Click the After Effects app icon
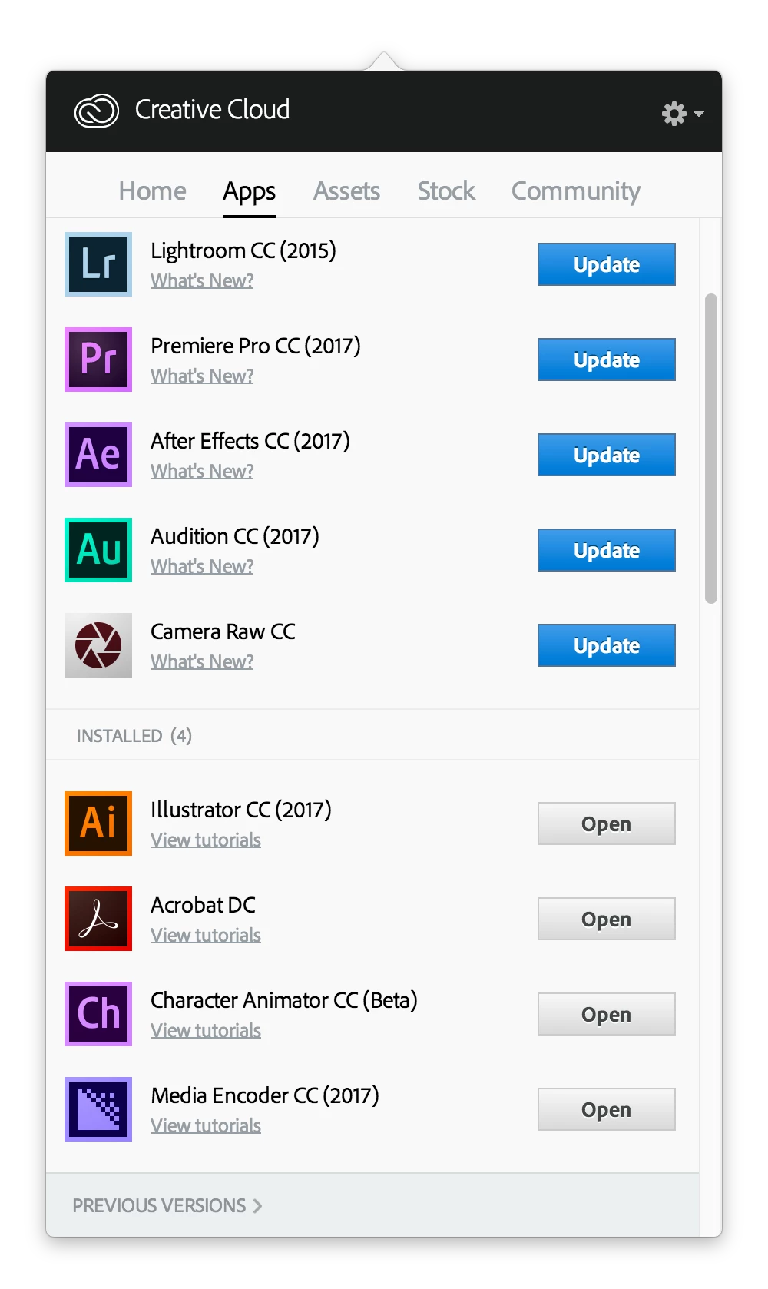Image resolution: width=768 pixels, height=1289 pixels. coord(98,455)
